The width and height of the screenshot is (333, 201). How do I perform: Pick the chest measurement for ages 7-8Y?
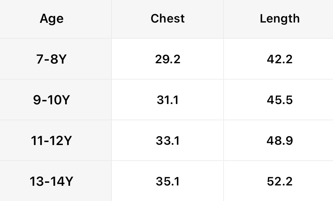(x=168, y=60)
